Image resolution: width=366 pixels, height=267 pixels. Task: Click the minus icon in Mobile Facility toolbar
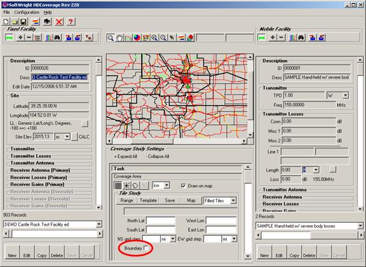click(x=281, y=37)
